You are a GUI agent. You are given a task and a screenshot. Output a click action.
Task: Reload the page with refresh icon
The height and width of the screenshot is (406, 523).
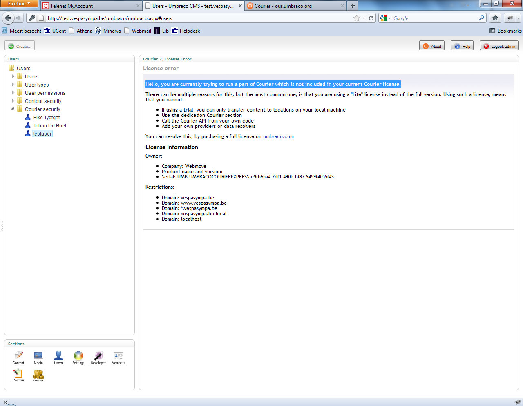point(371,18)
